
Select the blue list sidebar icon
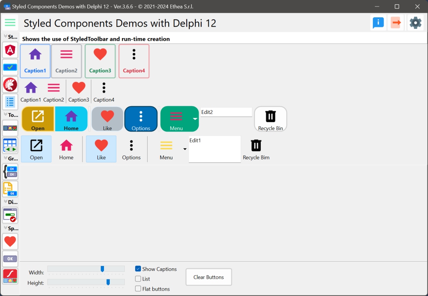10,102
